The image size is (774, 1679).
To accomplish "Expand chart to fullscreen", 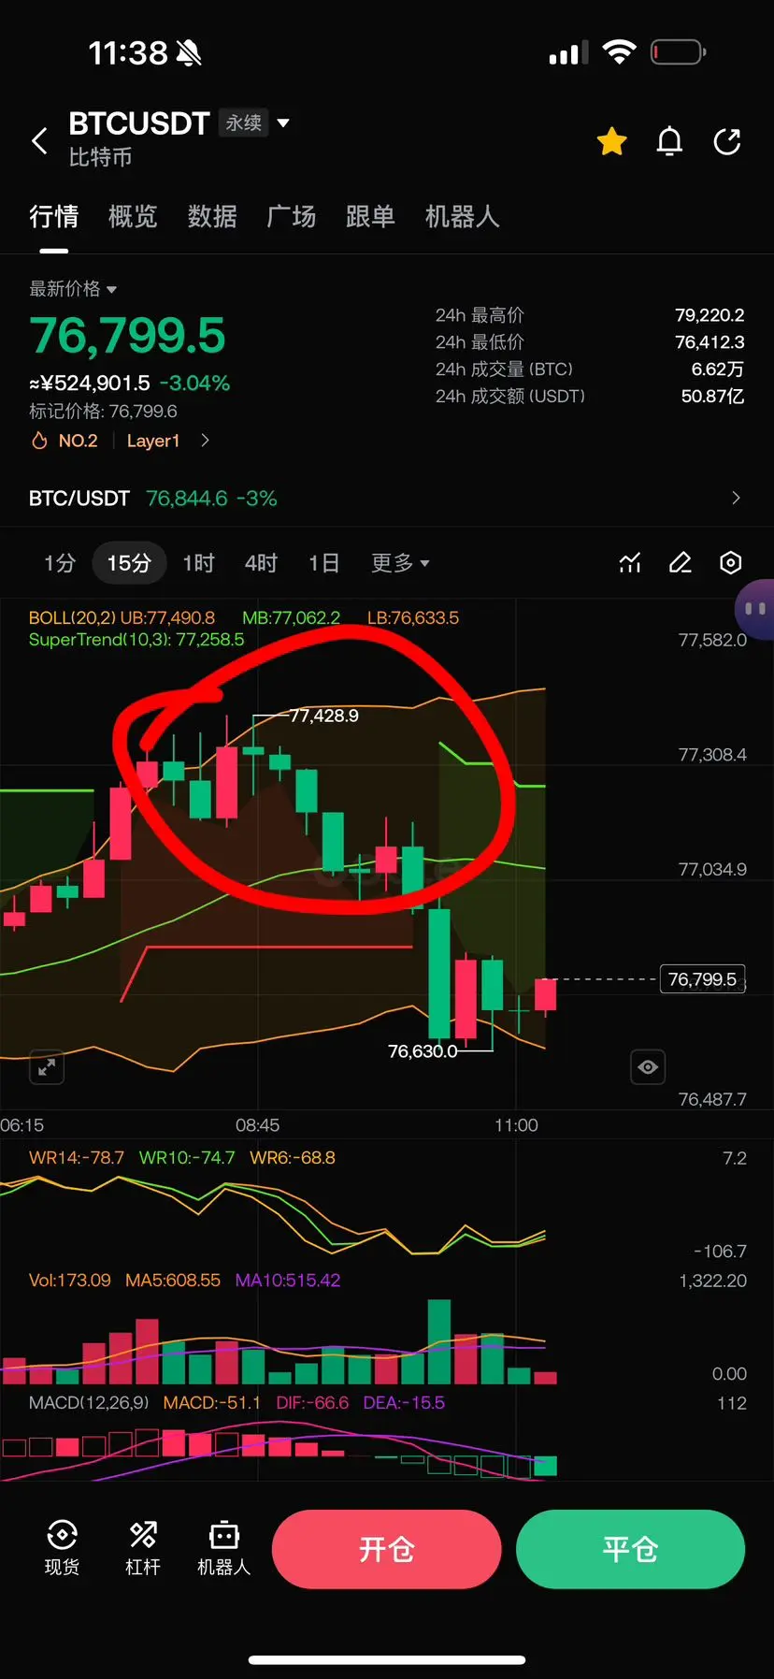I will point(47,1066).
